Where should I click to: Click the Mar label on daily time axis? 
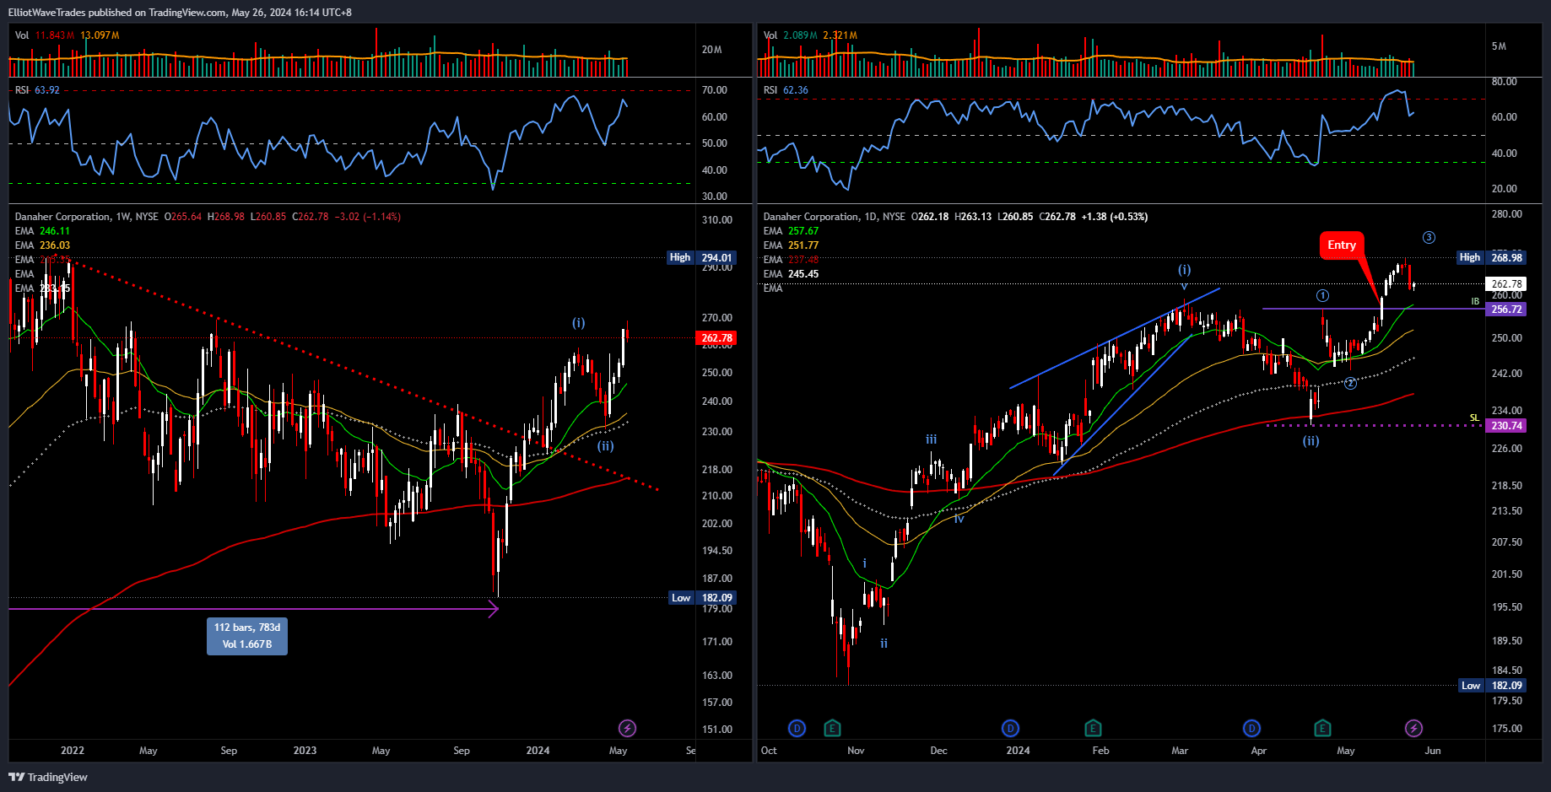pos(1180,751)
